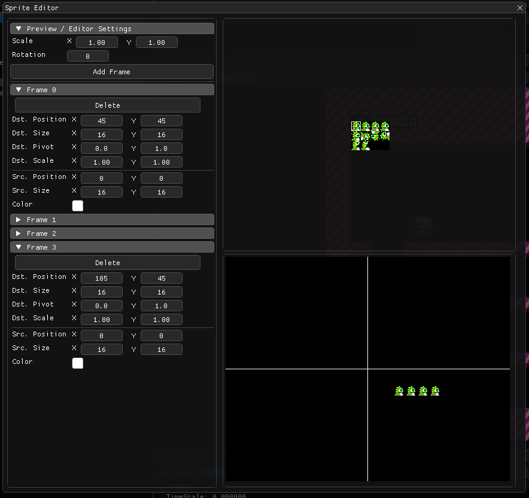This screenshot has height=498, width=529.
Task: Collapse the Frame 0 section
Action: pos(112,90)
